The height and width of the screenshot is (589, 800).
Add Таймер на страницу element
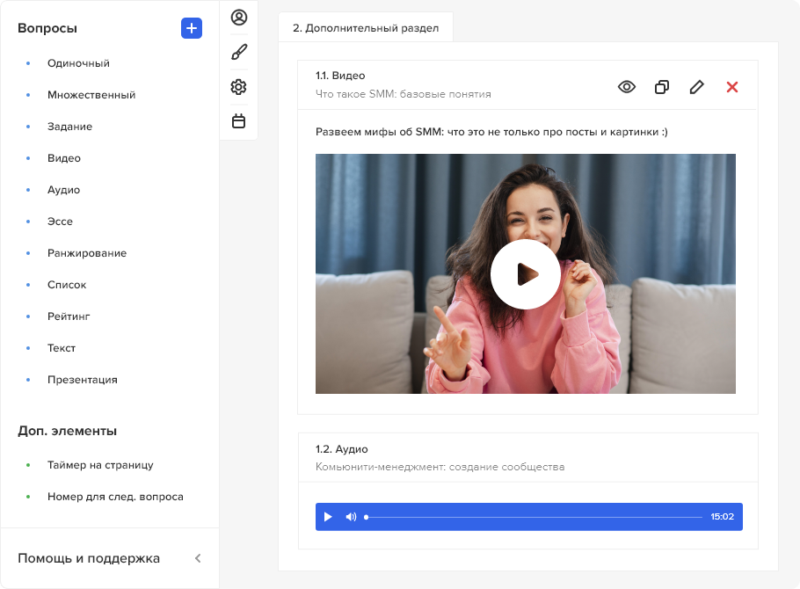[x=100, y=465]
